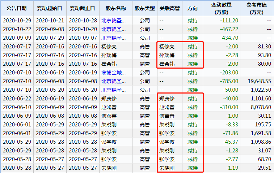
Task: Select the -434.70 change amount cell
Action: pos(229,38)
